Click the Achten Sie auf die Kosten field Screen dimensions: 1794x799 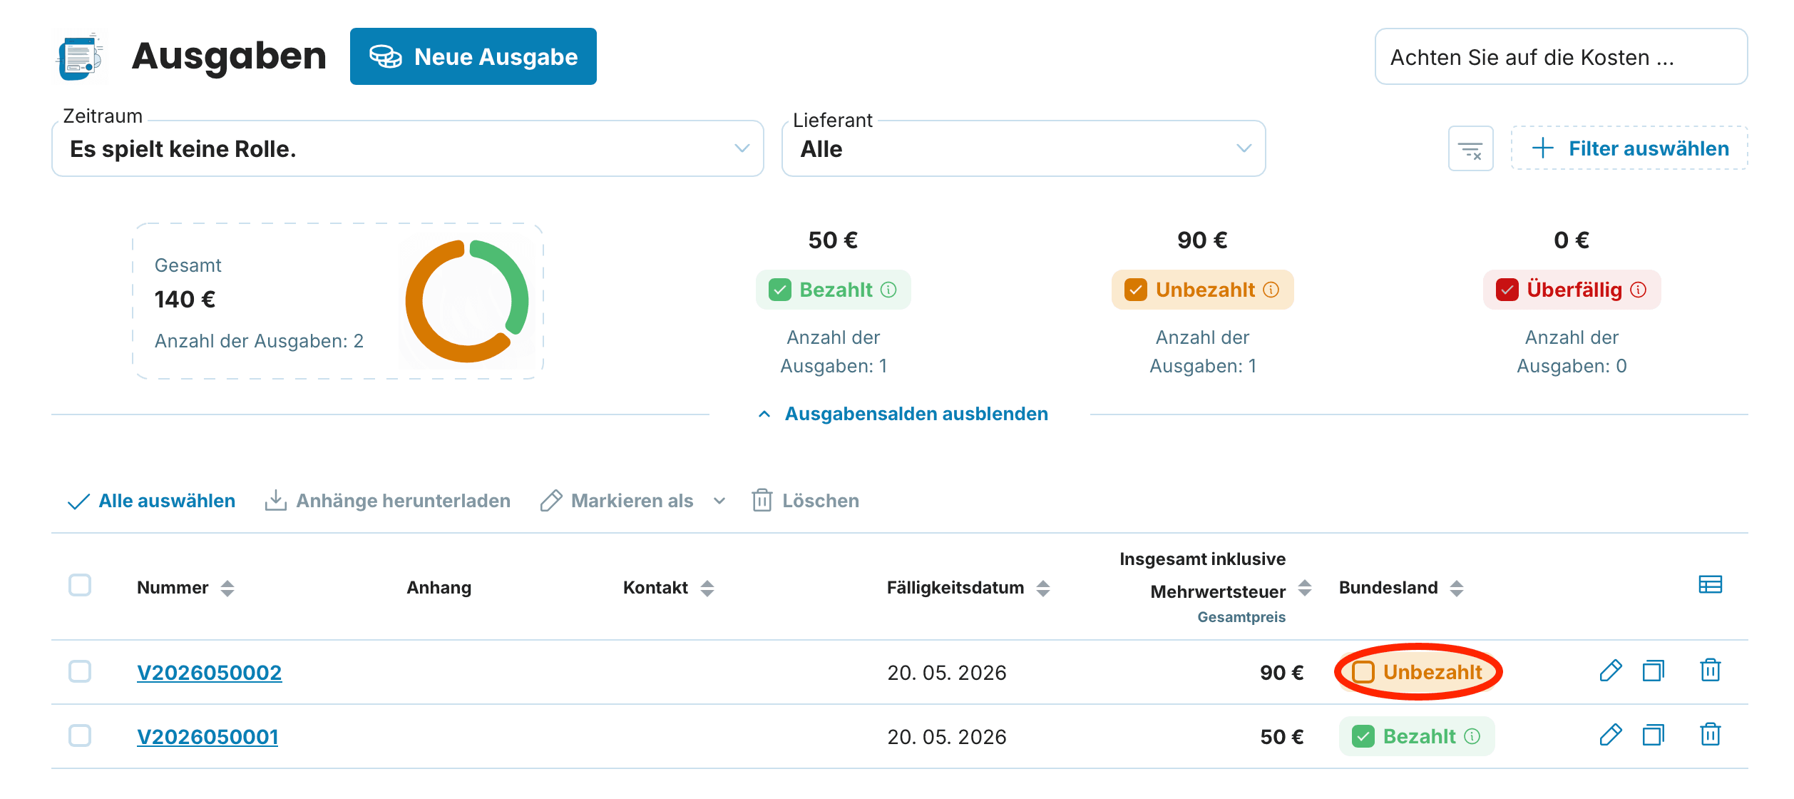(1561, 56)
